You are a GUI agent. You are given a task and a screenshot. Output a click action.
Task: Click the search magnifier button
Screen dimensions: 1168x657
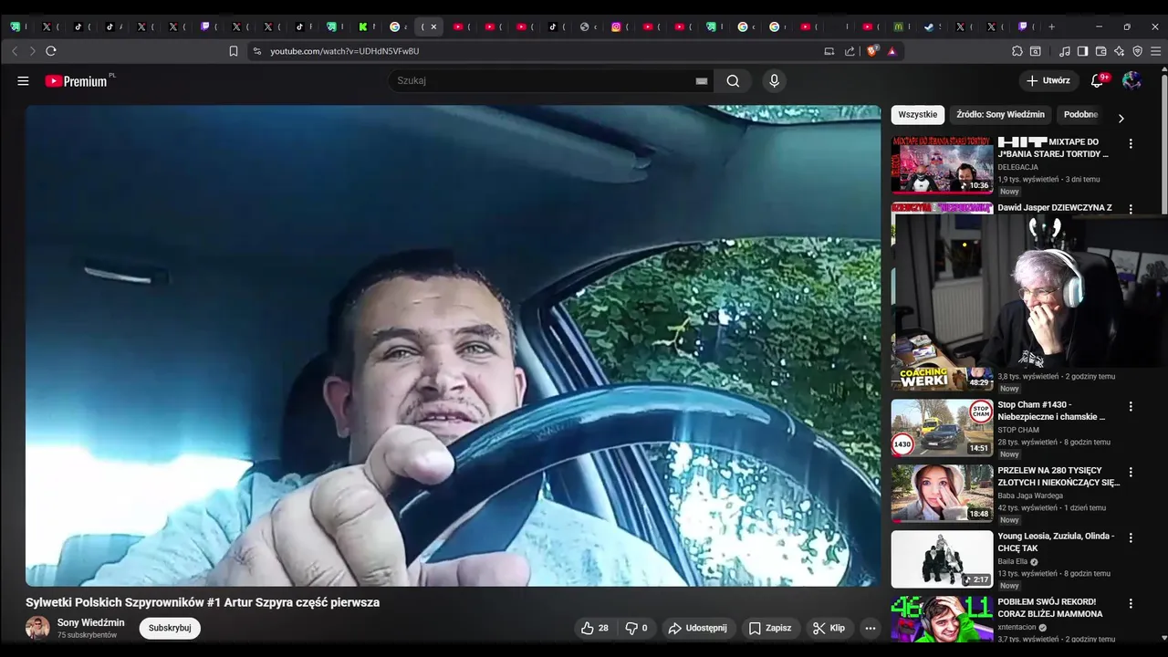click(x=733, y=80)
